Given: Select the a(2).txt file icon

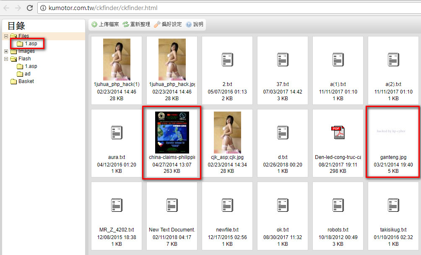Looking at the screenshot, I should click(393, 59).
